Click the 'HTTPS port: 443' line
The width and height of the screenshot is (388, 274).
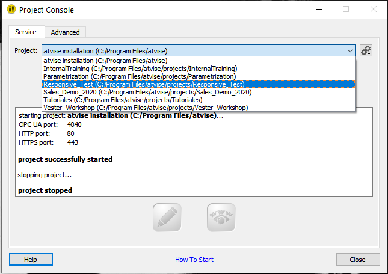point(48,142)
